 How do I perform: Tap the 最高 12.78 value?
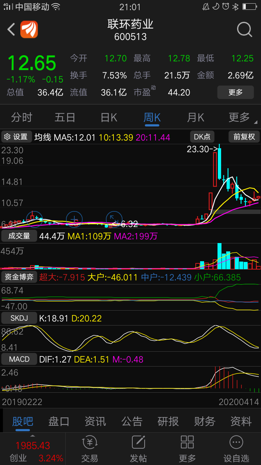point(179,58)
